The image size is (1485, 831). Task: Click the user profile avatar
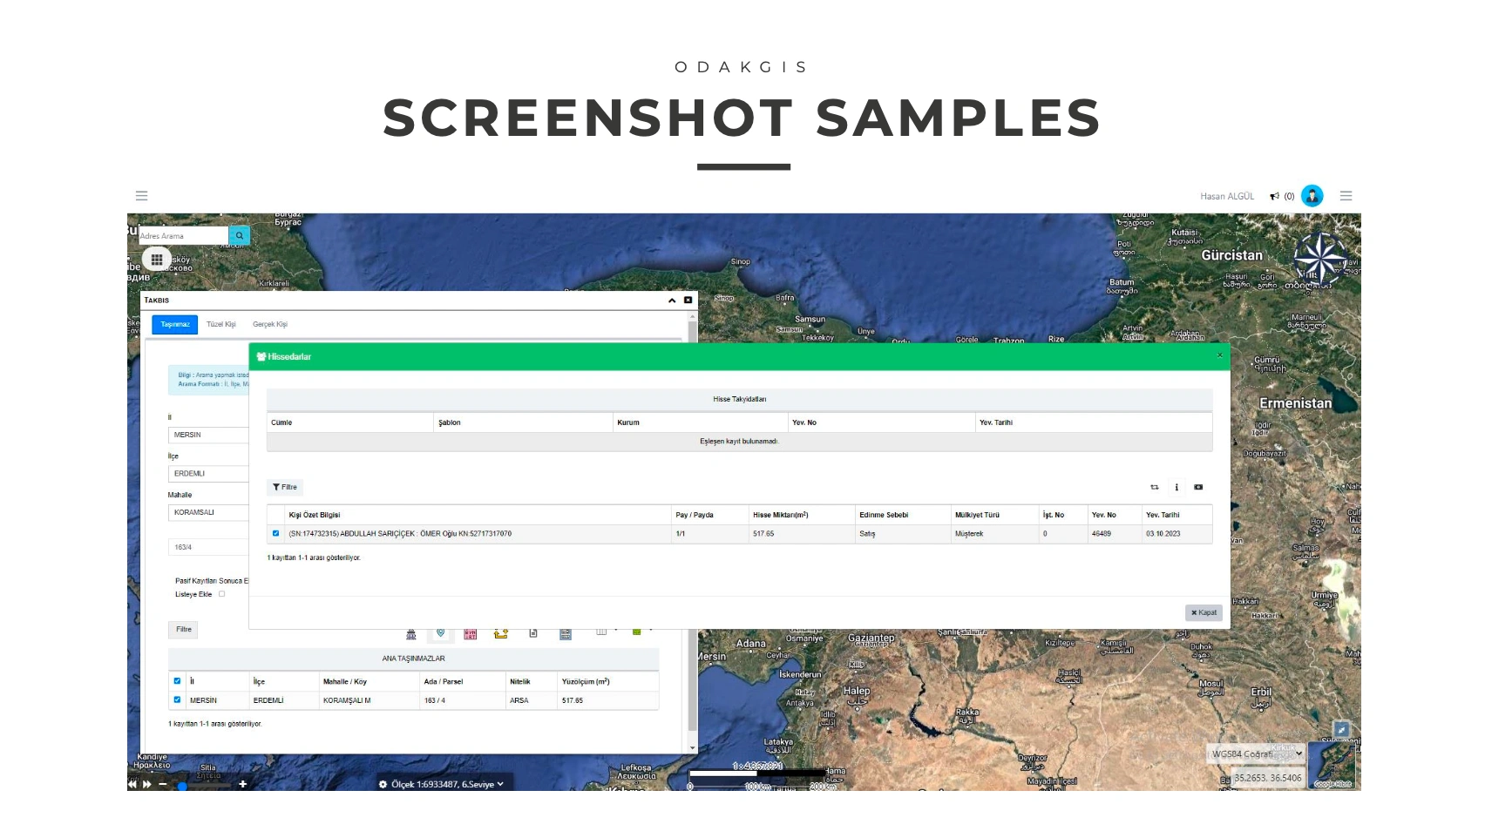pos(1312,196)
